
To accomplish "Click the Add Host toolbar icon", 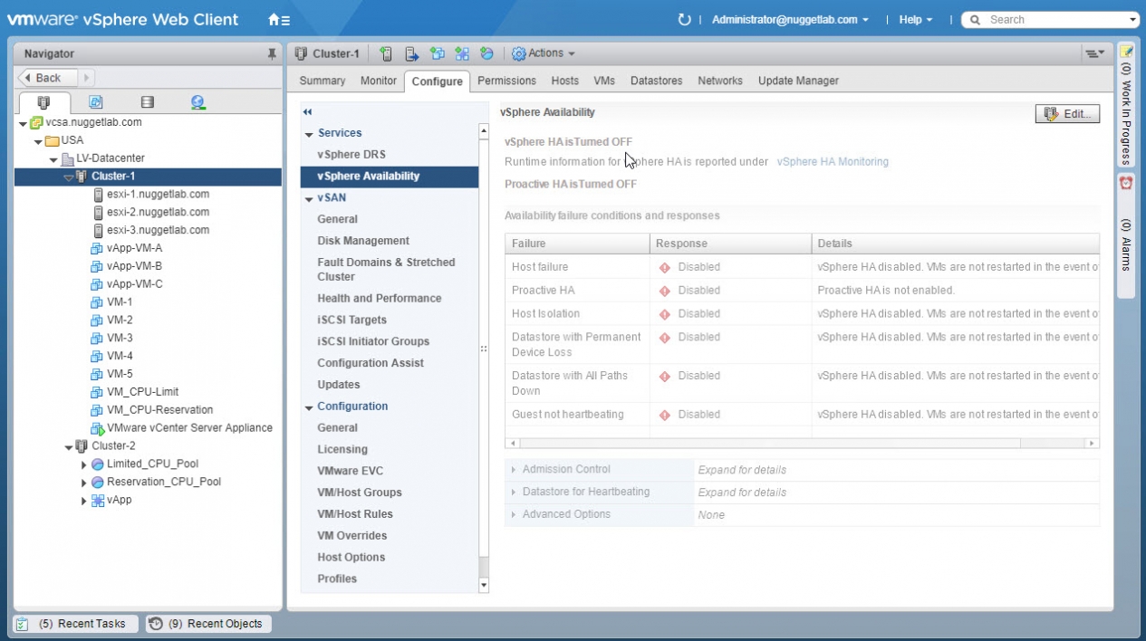I will pos(387,54).
